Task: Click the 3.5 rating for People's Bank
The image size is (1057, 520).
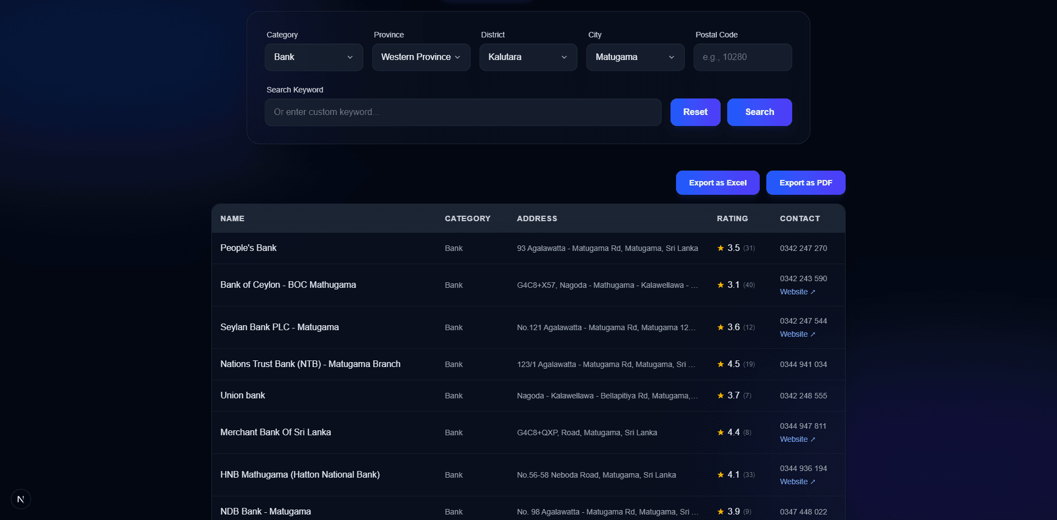Action: [733, 248]
